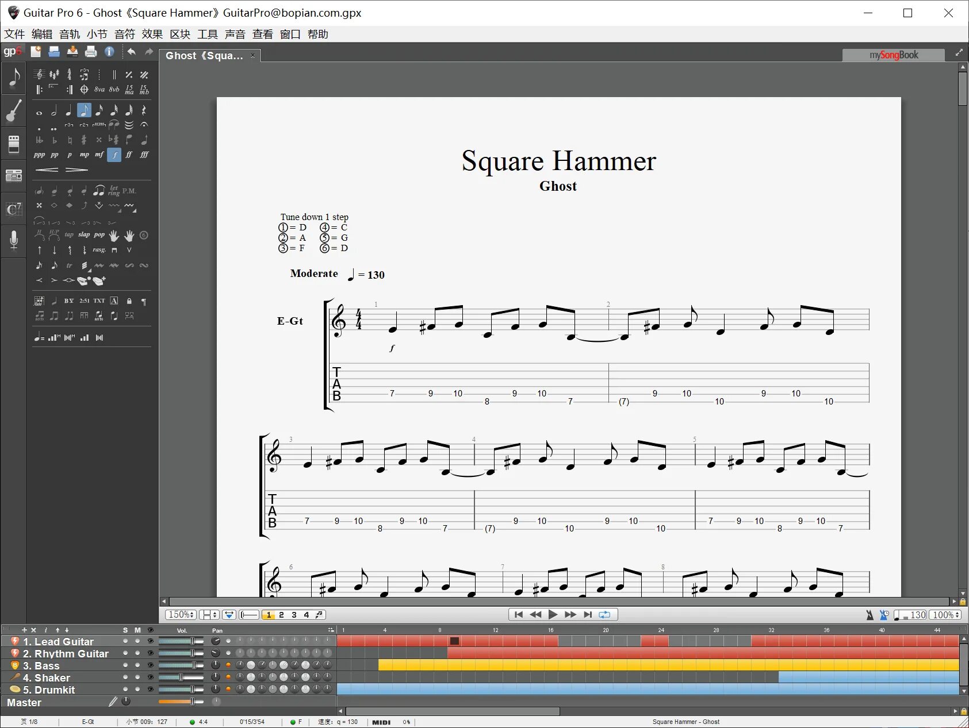Solo the Lead Guitar track

pyautogui.click(x=125, y=641)
